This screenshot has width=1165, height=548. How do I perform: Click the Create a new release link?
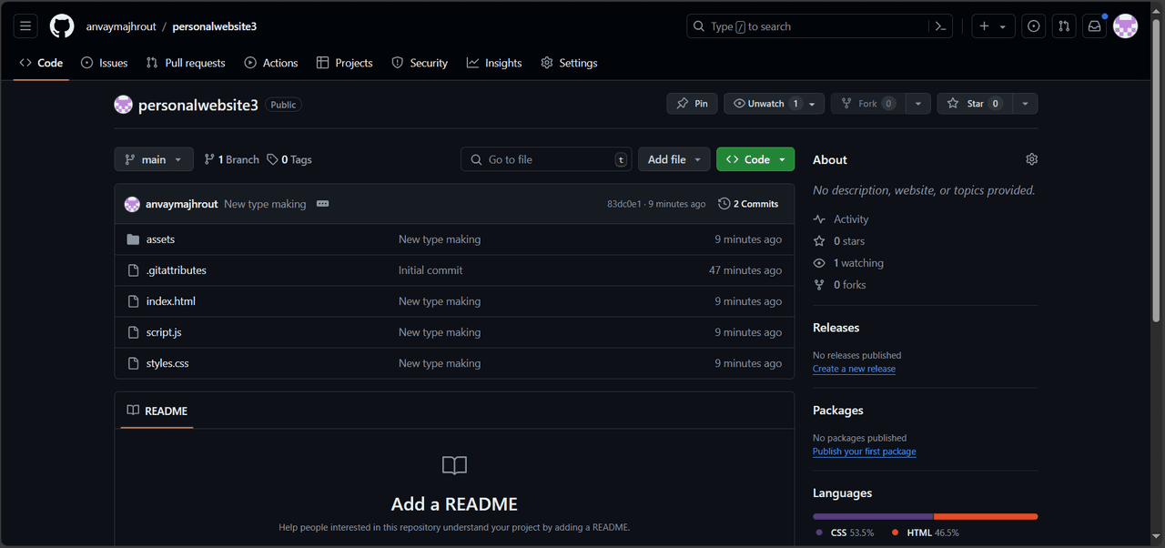(x=854, y=369)
